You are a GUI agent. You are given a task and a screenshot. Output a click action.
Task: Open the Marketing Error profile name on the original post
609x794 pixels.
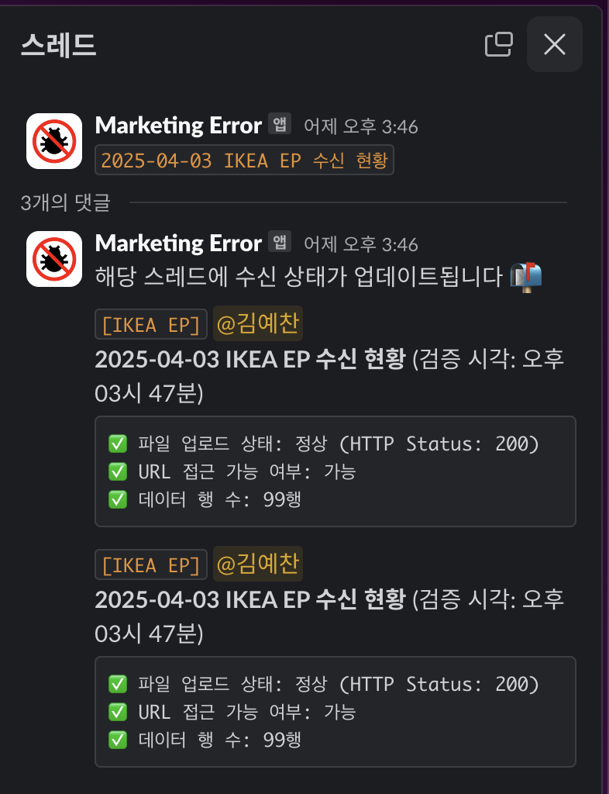point(178,125)
